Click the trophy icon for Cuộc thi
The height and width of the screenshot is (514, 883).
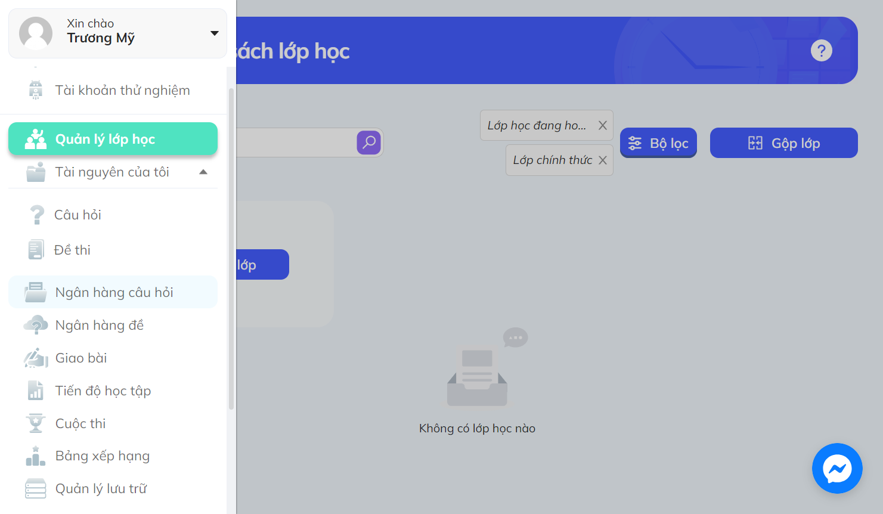pyautogui.click(x=36, y=423)
